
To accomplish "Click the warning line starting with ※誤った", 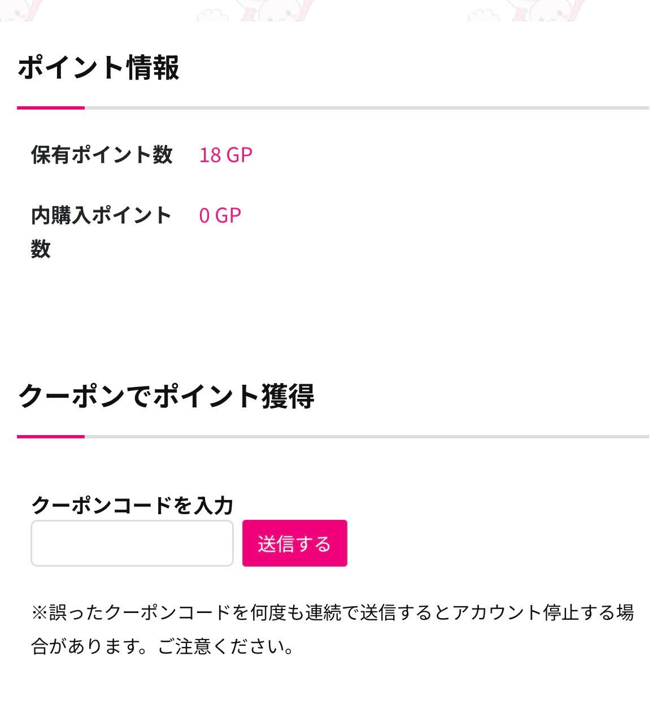I will (x=332, y=612).
